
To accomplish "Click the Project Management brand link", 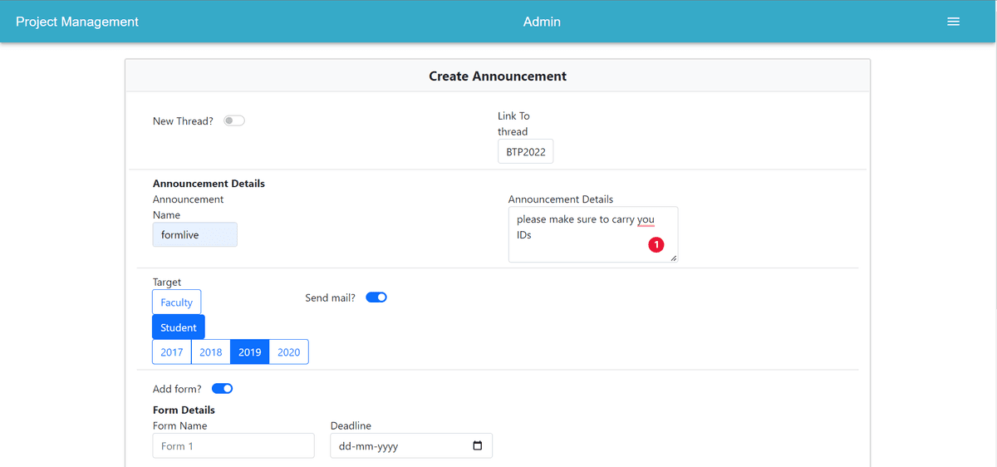I will 77,22.
